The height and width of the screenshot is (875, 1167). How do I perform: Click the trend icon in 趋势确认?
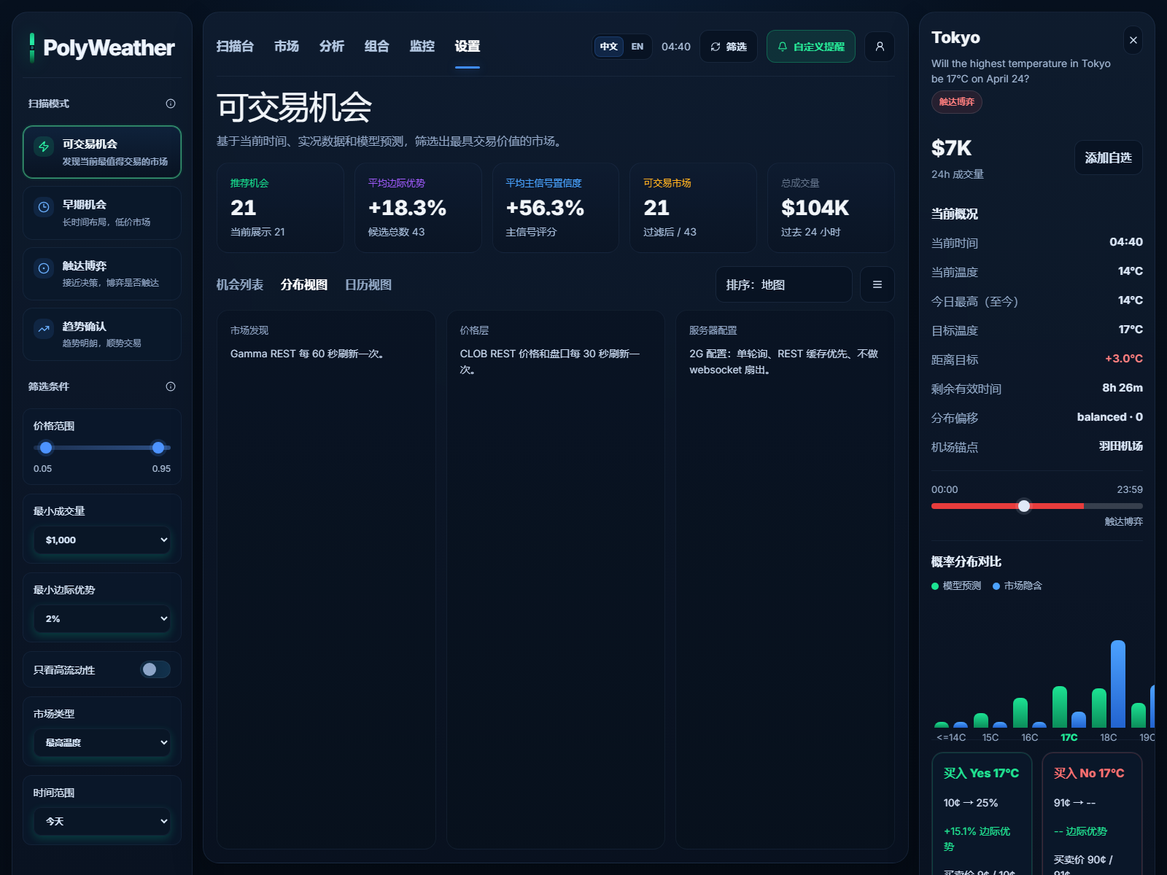tap(44, 329)
